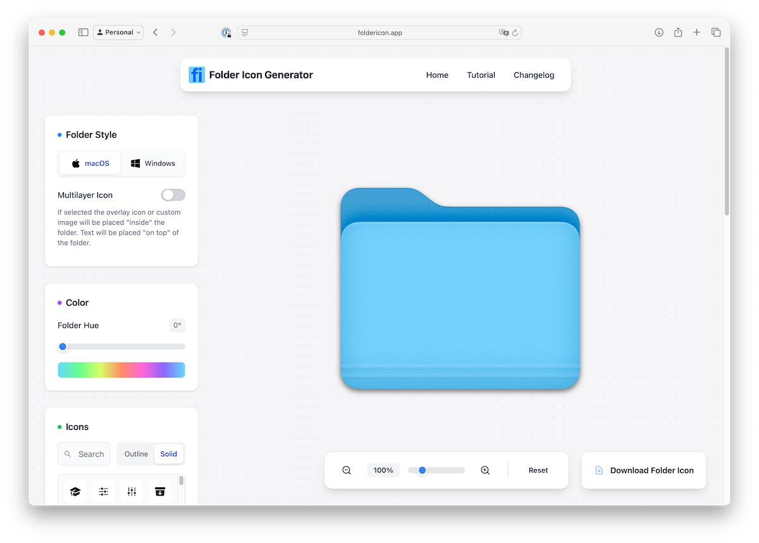759x543 pixels.
Task: Select the archive box download icon
Action: click(x=160, y=491)
